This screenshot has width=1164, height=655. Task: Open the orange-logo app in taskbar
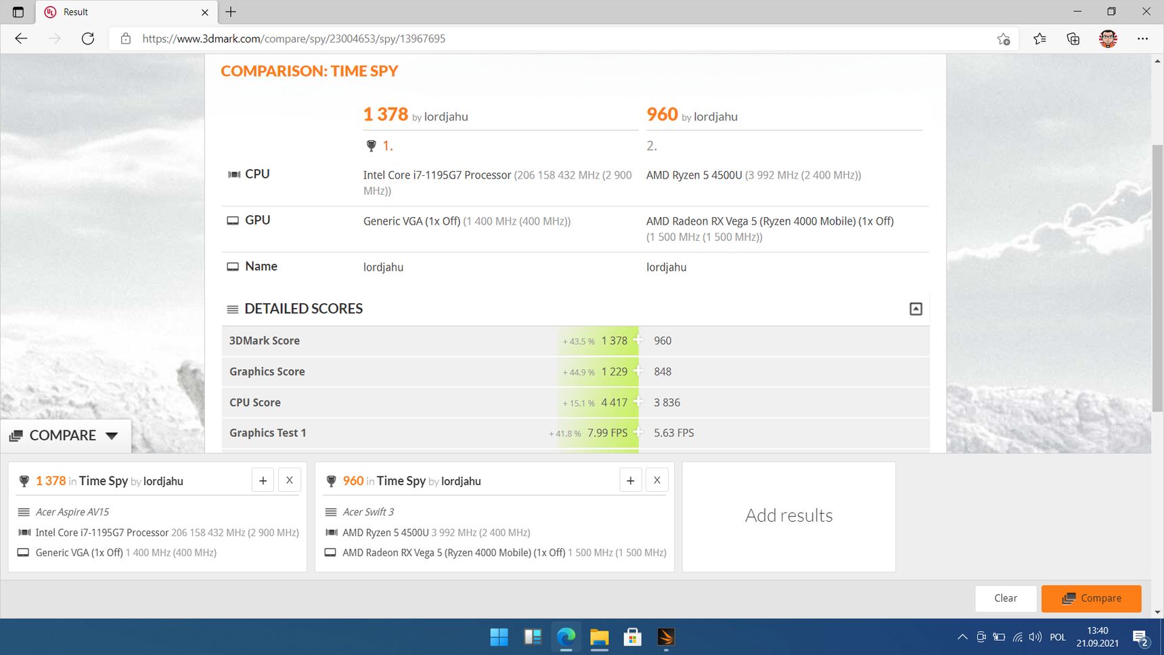pyautogui.click(x=666, y=637)
